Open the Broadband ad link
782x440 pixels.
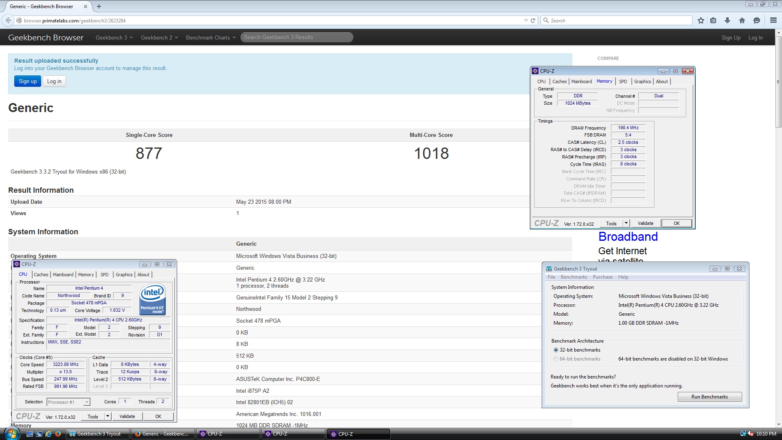click(628, 237)
